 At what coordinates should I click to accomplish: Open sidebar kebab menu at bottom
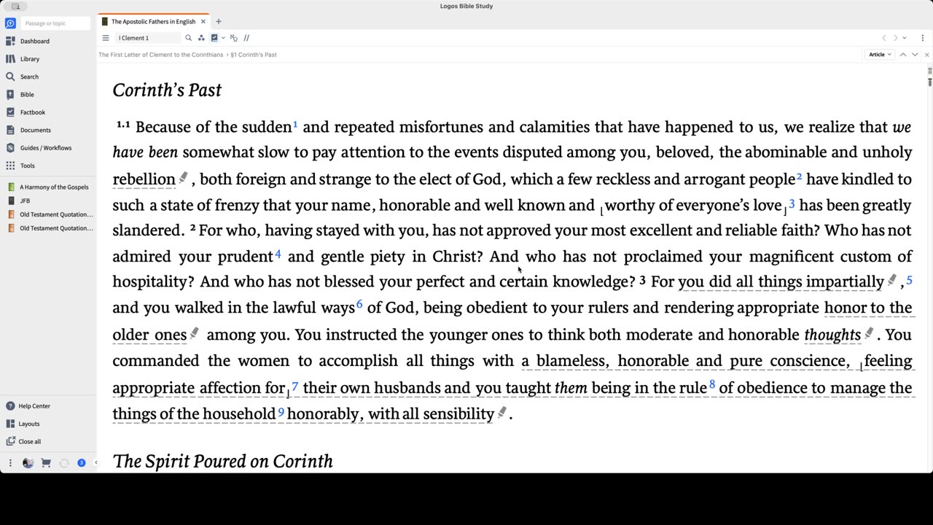point(10,463)
